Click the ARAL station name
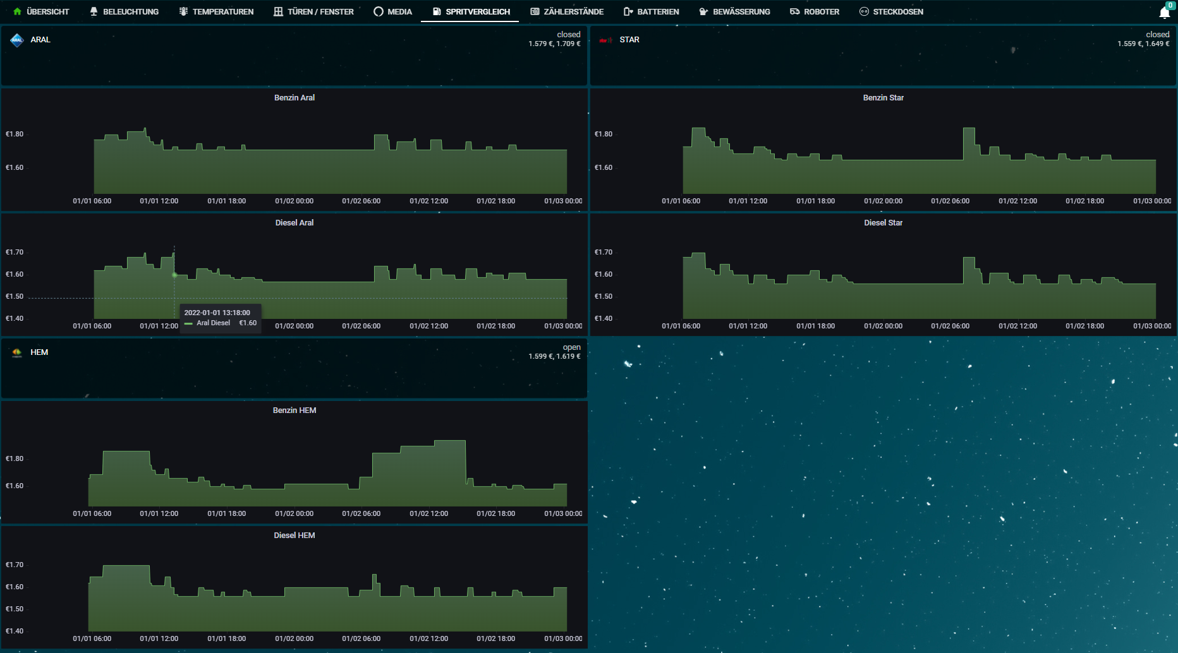1178x653 pixels. pos(40,40)
